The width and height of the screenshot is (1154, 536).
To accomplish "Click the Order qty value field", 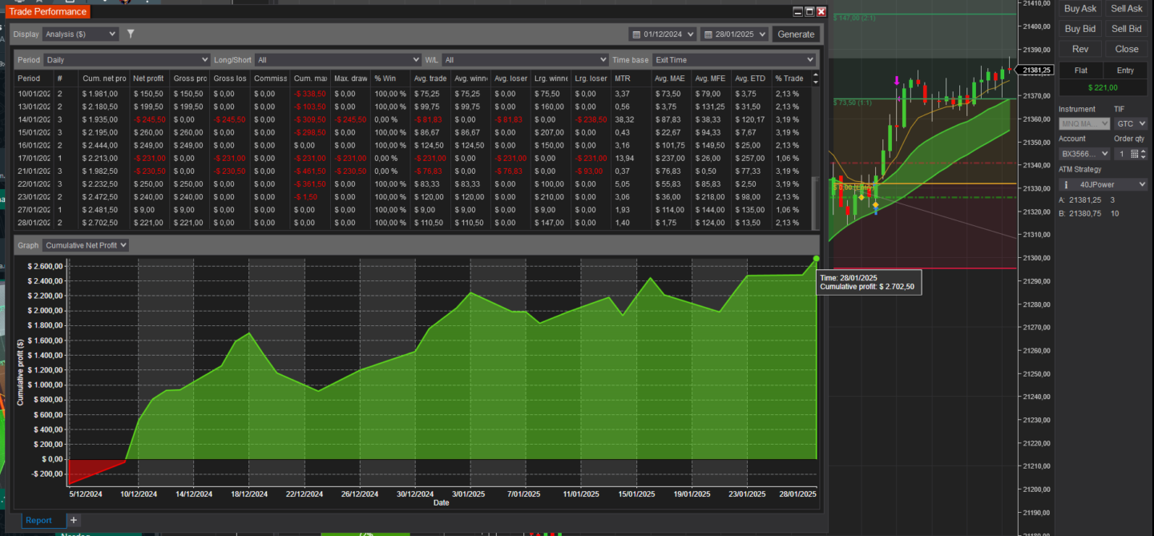I will tap(1121, 154).
